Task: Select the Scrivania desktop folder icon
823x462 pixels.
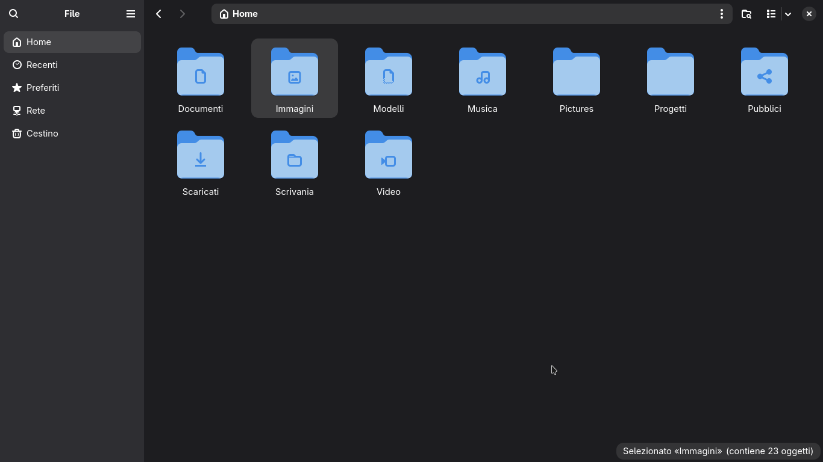Action: pos(295,155)
